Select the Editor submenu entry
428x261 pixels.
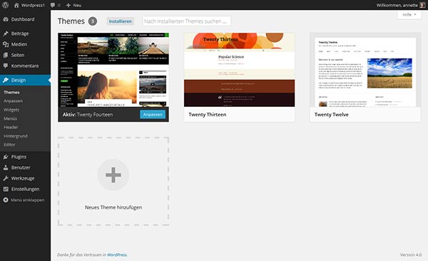point(9,145)
